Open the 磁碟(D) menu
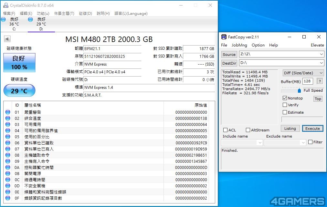This screenshot has width=327, height=207. pos(85,14)
